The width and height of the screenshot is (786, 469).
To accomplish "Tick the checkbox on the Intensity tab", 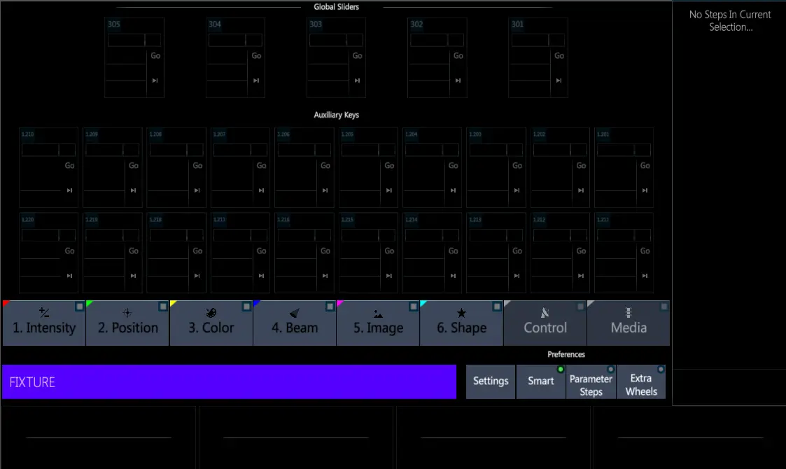I will (79, 307).
